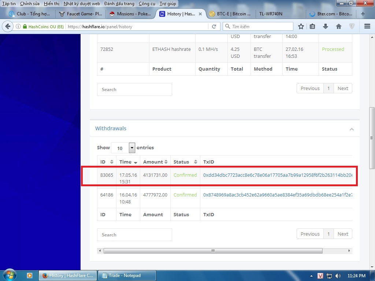Open Công cụ menu
Screen dimensions: 375x281
pos(147,4)
